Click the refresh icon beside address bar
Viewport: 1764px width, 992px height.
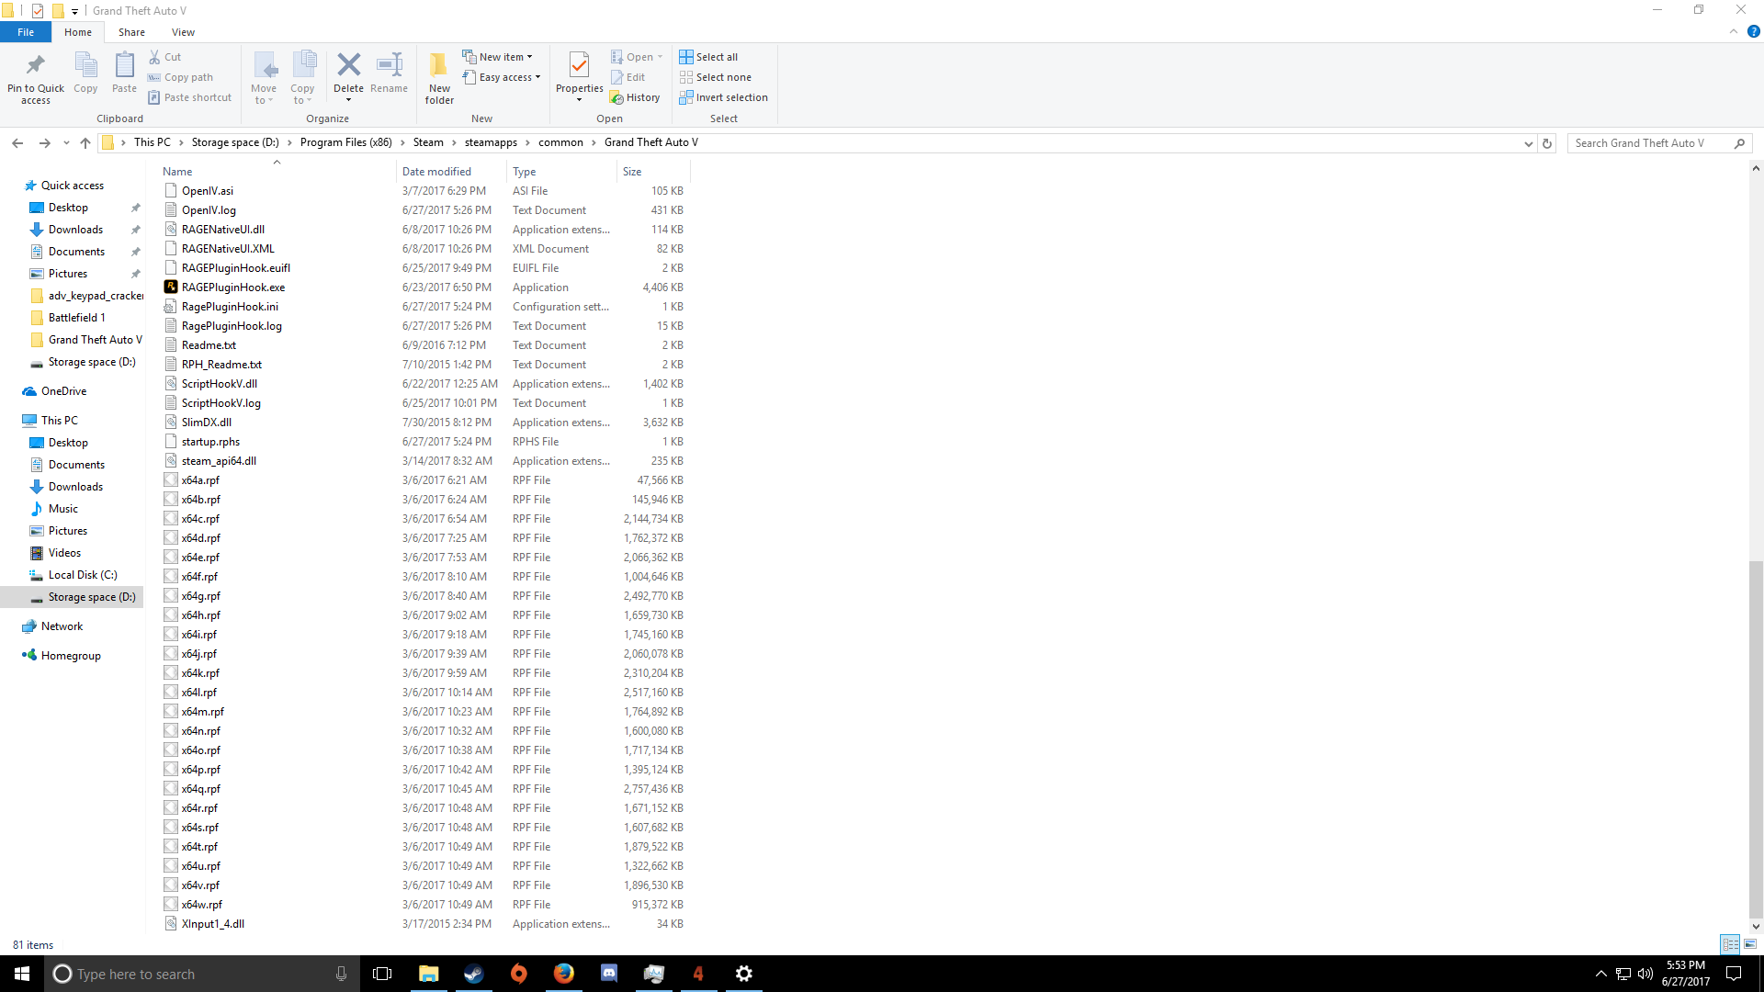pos(1547,143)
